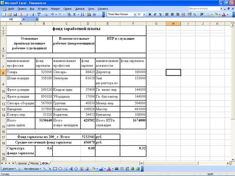Align text left in the cell
The width and height of the screenshot is (235, 176).
pos(167,15)
